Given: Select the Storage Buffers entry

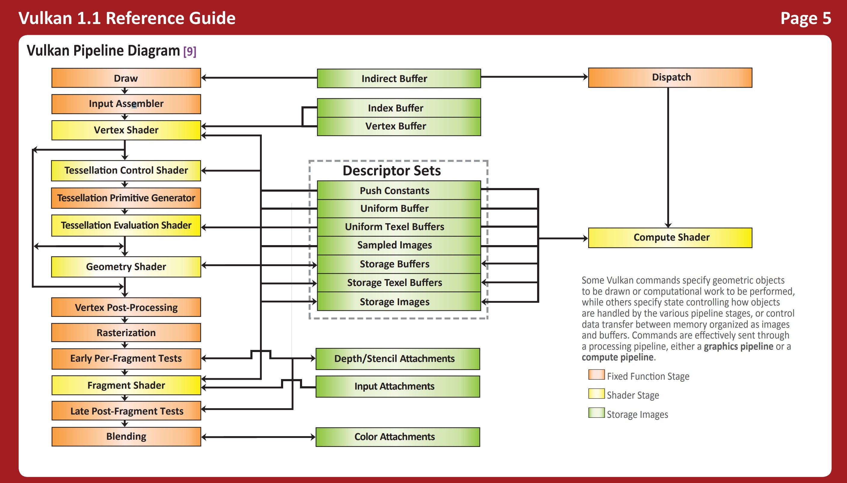Looking at the screenshot, I should click(x=395, y=264).
